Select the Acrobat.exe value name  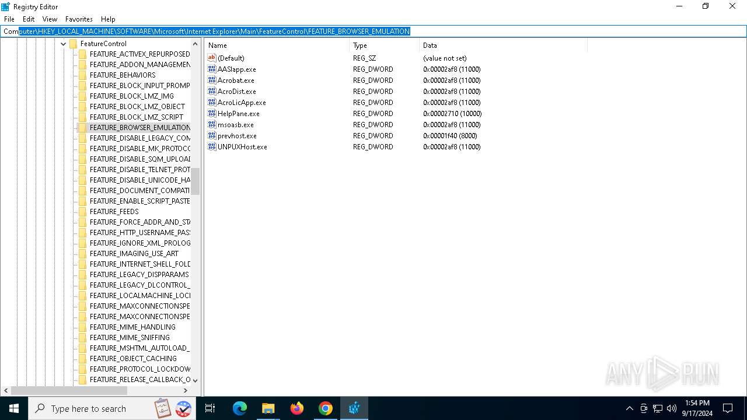click(x=236, y=80)
